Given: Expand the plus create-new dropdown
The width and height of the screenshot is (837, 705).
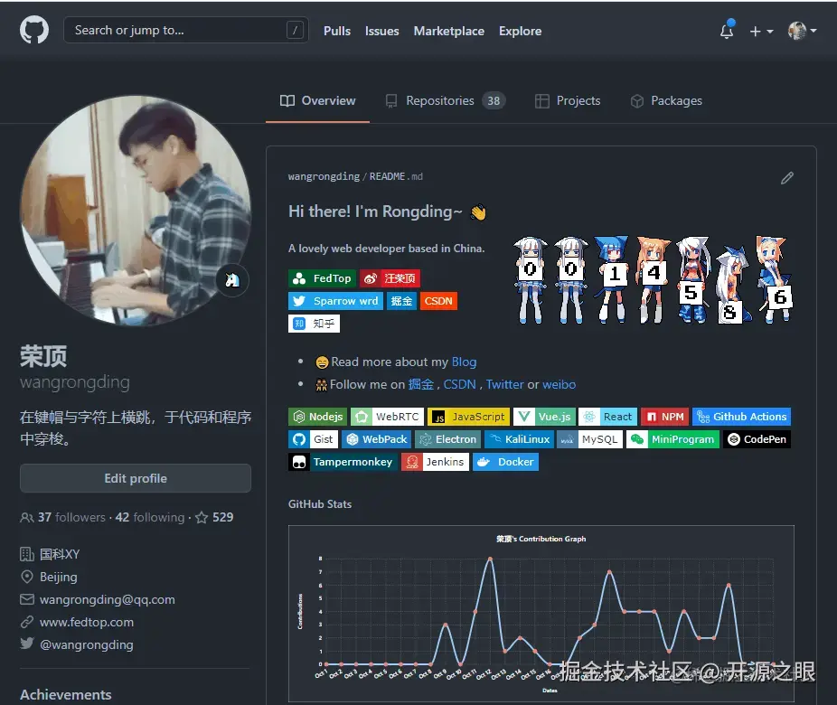Looking at the screenshot, I should 761,31.
